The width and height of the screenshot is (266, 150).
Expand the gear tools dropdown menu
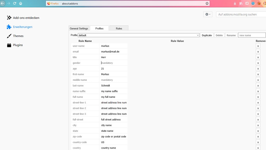pos(208,14)
